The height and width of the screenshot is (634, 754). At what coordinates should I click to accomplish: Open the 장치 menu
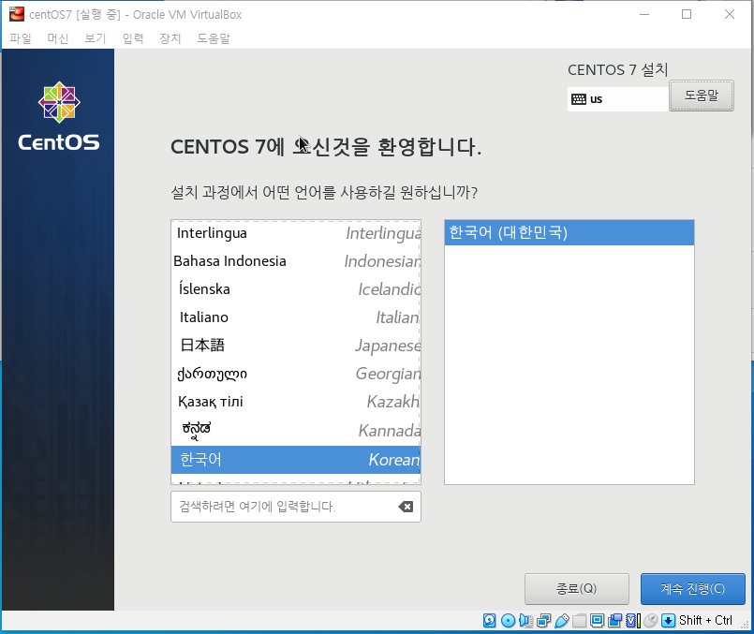[170, 38]
